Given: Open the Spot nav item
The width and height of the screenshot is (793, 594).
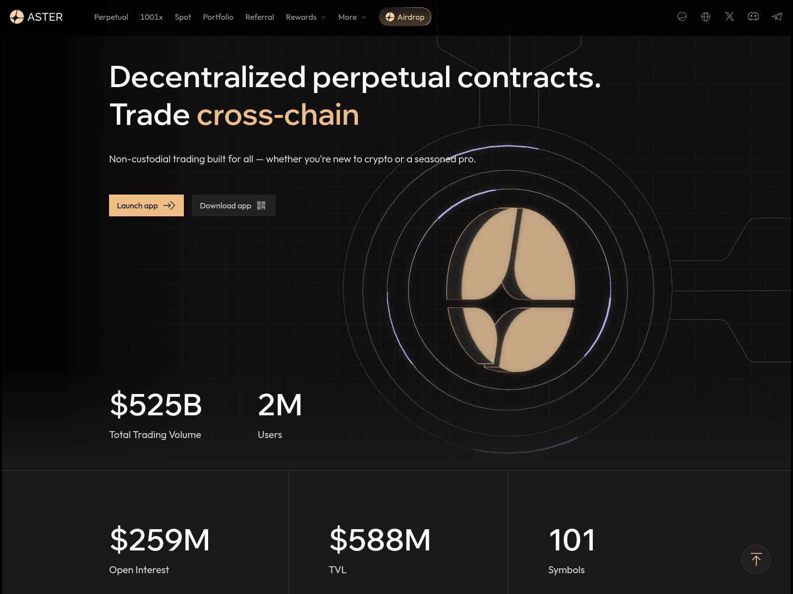Looking at the screenshot, I should (x=183, y=17).
